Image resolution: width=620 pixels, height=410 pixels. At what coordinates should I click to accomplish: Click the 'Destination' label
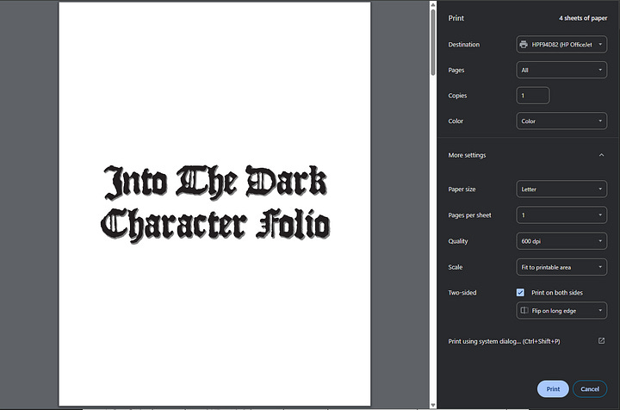click(464, 44)
